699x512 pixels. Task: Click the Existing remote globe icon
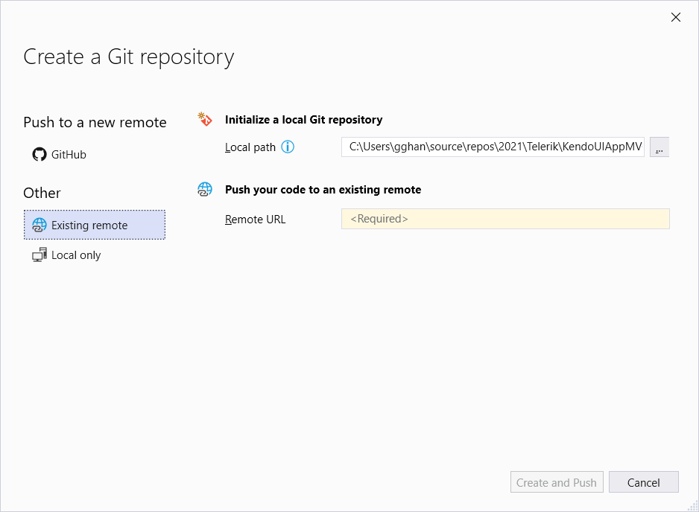click(39, 225)
